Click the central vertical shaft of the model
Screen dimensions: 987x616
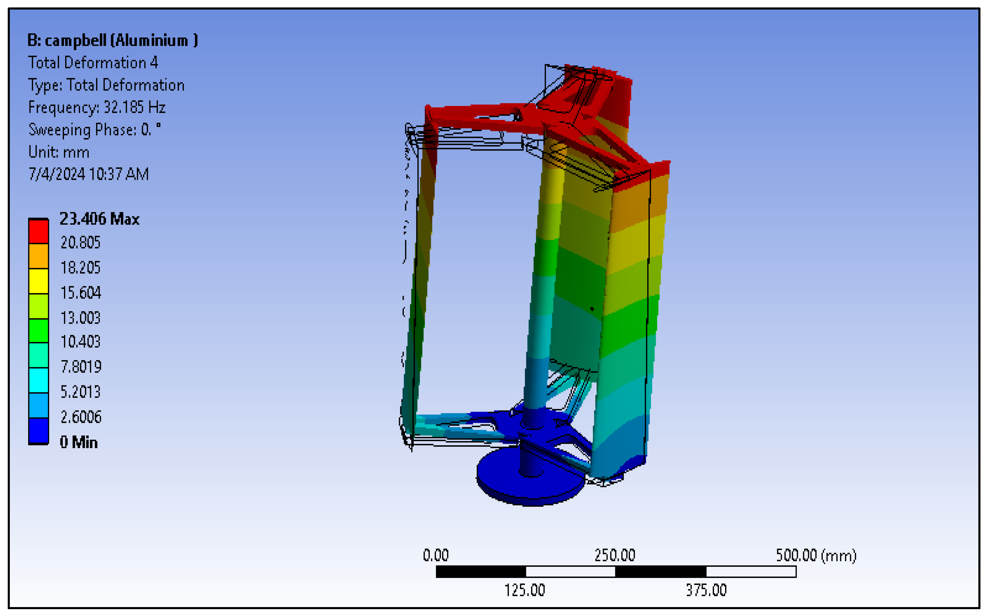[x=544, y=285]
